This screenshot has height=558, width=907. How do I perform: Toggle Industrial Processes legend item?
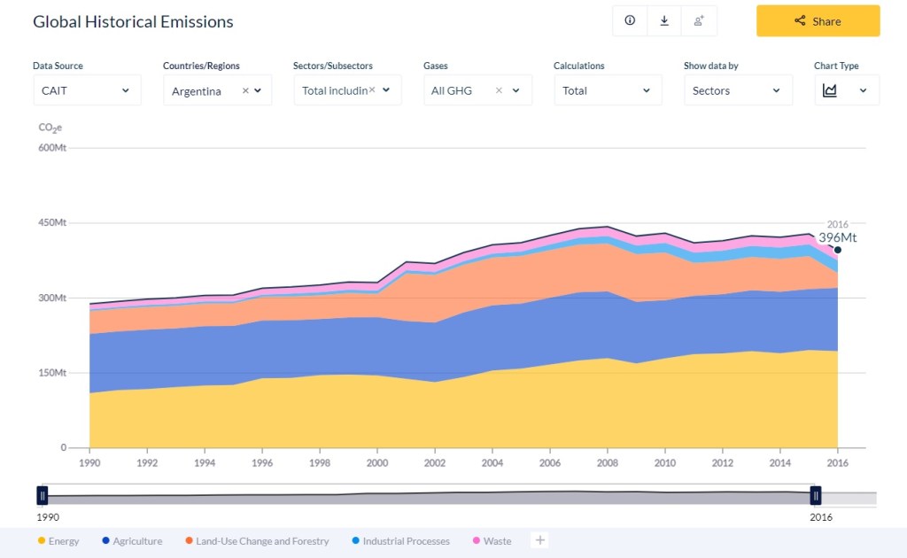400,541
